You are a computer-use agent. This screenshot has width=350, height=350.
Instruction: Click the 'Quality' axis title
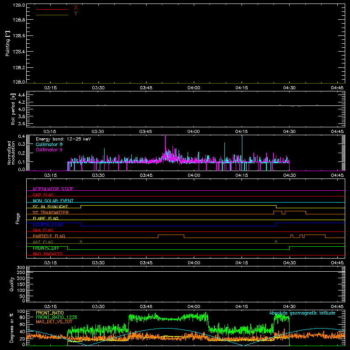tap(12, 284)
